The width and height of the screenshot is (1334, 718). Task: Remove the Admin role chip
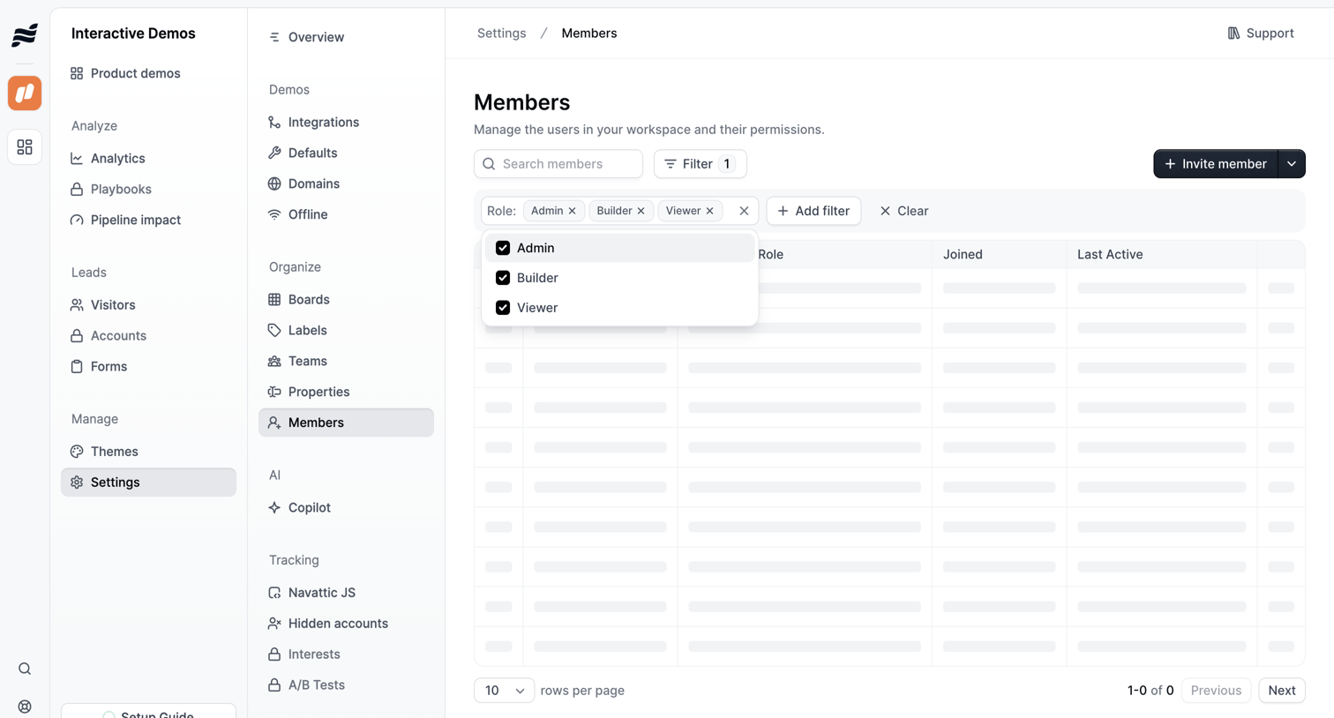pyautogui.click(x=573, y=211)
